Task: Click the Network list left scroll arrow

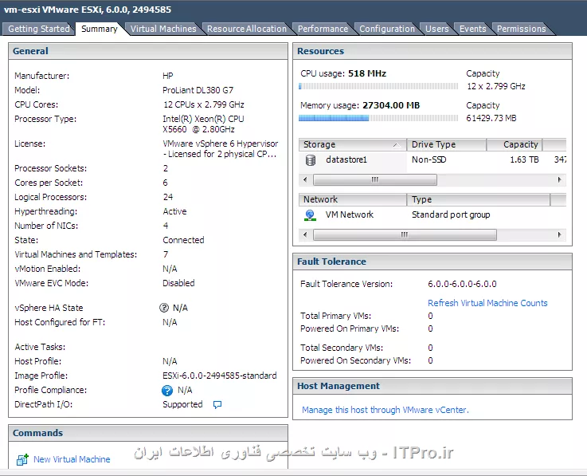Action: coord(306,235)
